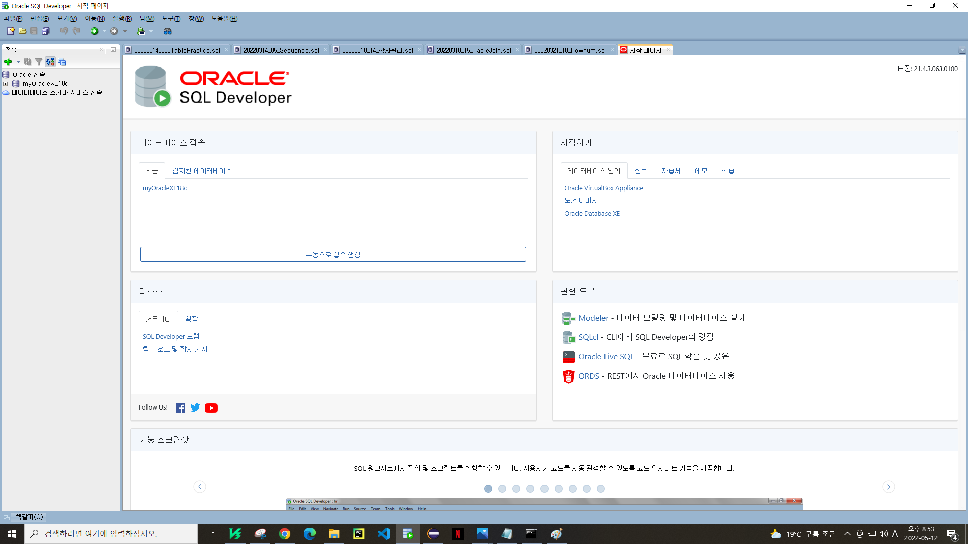Click the SQL Worksheet toolbar icon

point(141,31)
